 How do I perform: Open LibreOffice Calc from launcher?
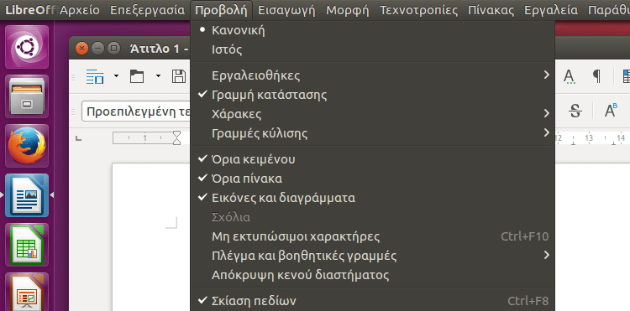[27, 245]
